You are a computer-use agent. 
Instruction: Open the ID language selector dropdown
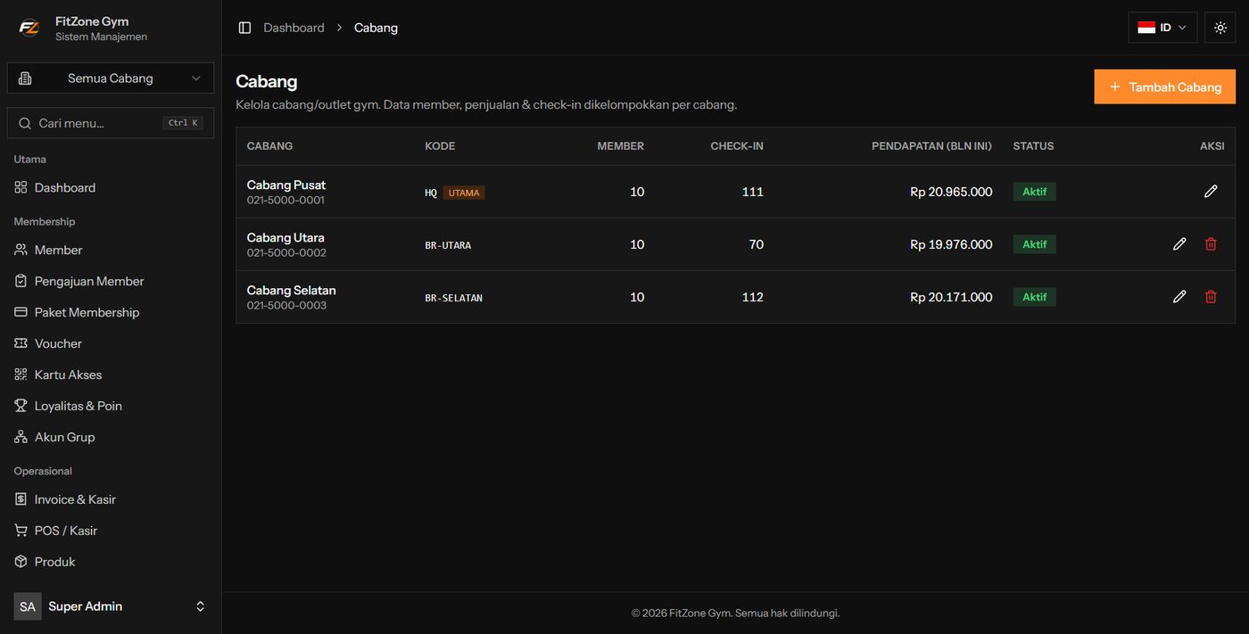(x=1162, y=28)
